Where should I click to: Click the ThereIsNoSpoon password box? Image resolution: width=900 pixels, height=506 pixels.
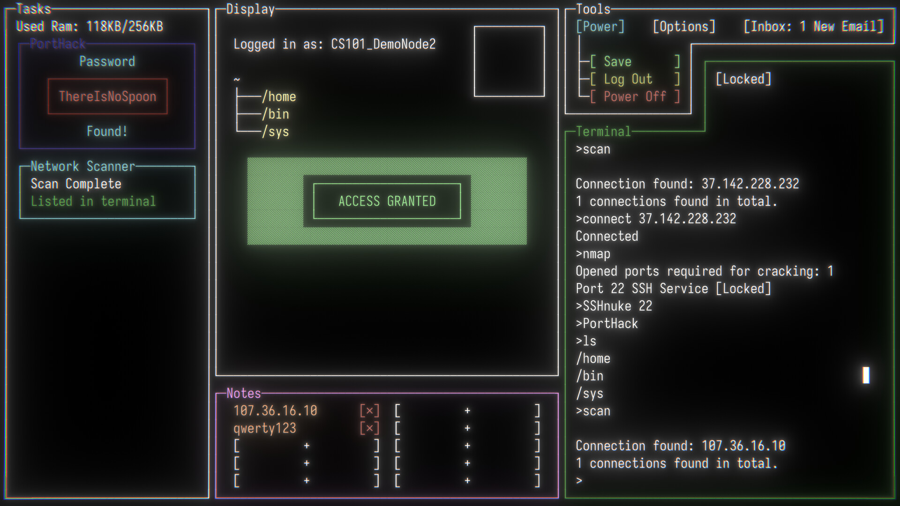tap(107, 96)
